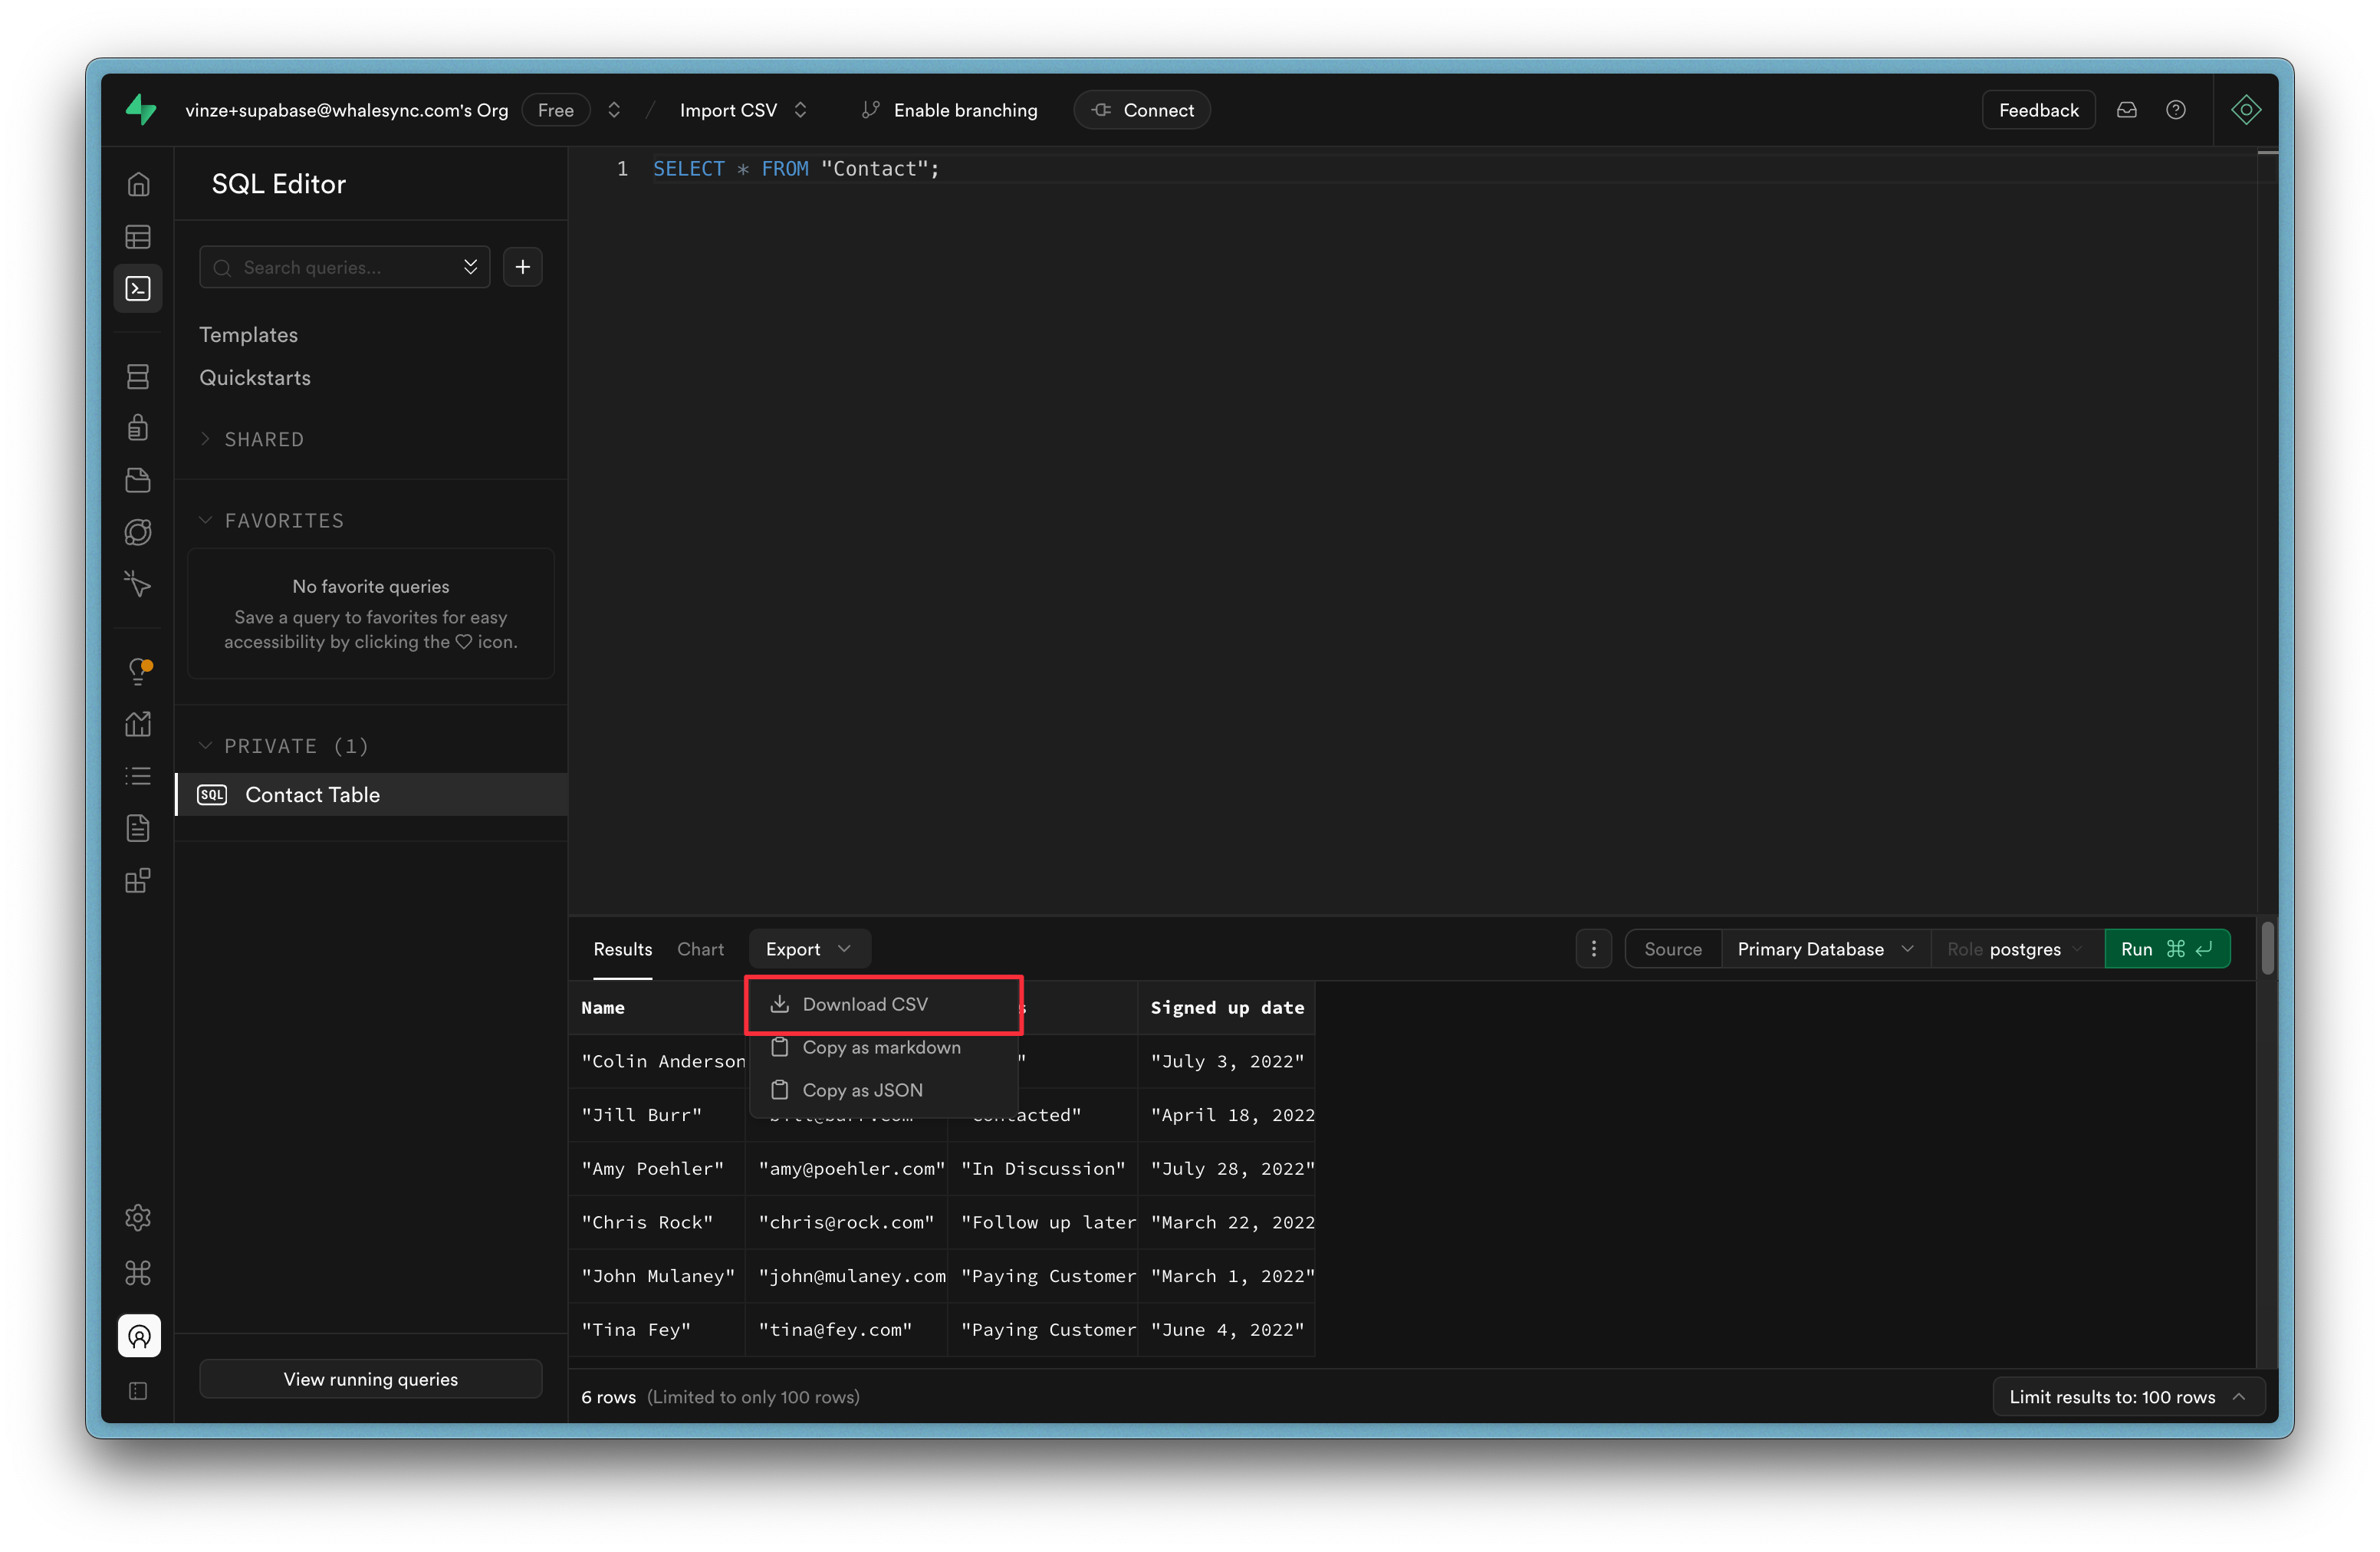Click Enable branching
2380x1552 pixels.
(x=949, y=110)
